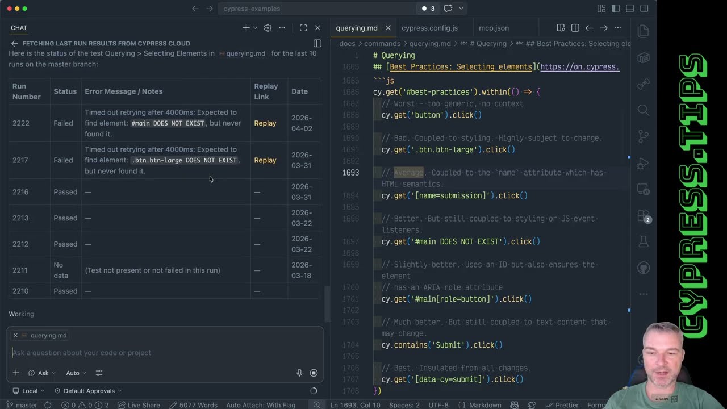
Task: Switch the master branch in the status bar
Action: (x=22, y=405)
